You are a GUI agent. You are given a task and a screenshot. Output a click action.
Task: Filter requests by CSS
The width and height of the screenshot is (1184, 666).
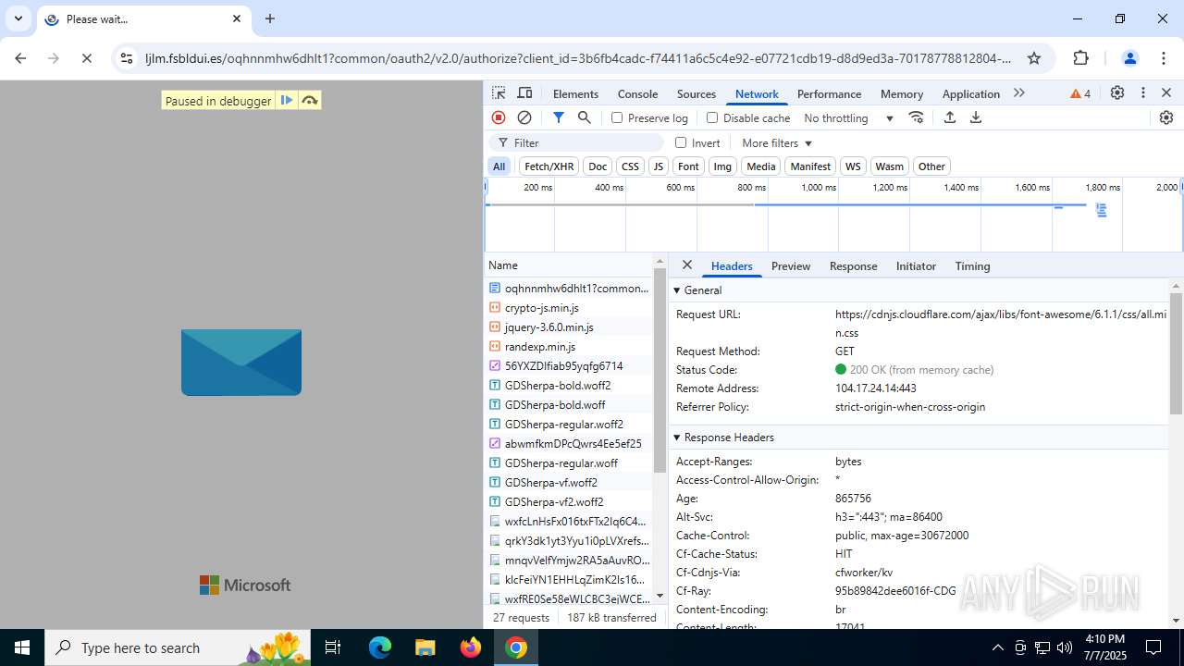tap(630, 166)
